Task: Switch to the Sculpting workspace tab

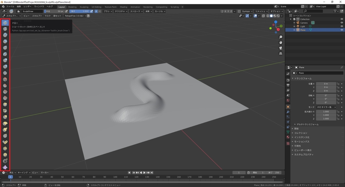Action: pyautogui.click(x=84, y=7)
